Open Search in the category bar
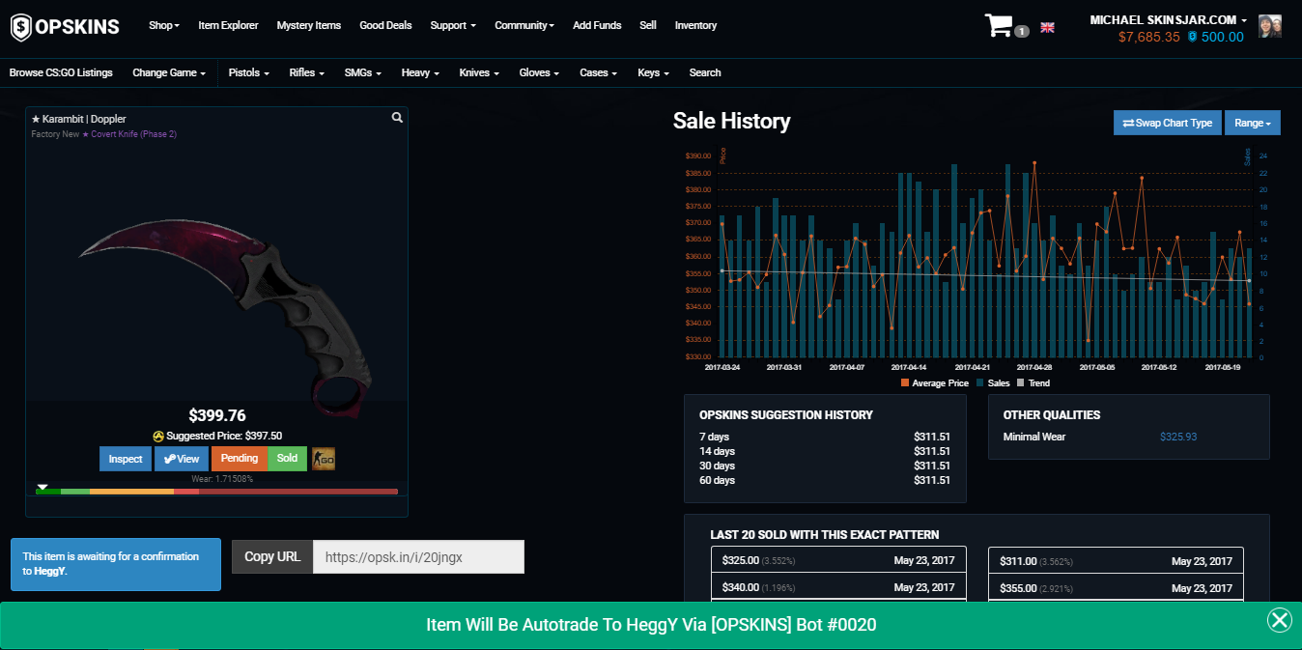Screen dimensions: 1302x650 705,72
